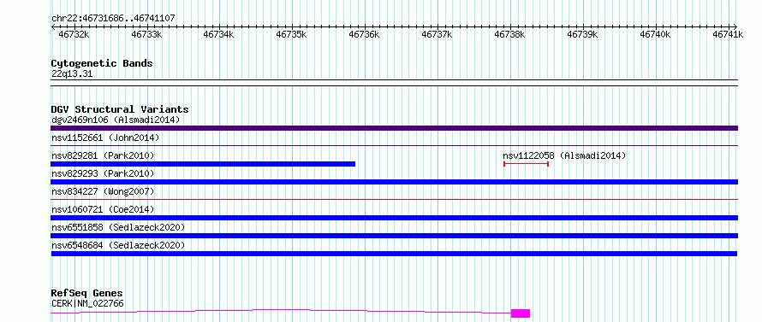This screenshot has width=762, height=322.
Task: Click the right arrow end of ruler
Action: tap(735, 26)
